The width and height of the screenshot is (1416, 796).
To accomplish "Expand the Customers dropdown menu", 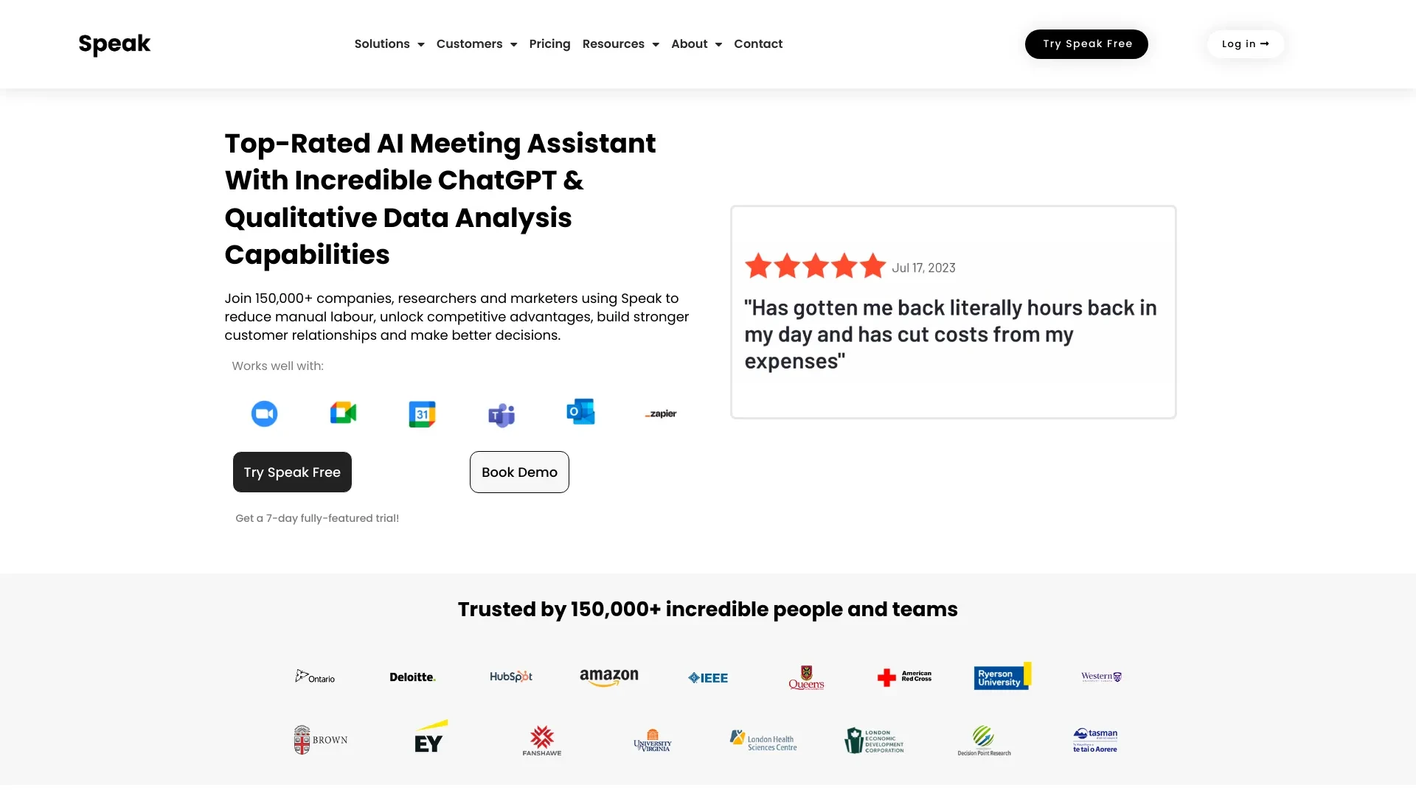I will point(476,43).
